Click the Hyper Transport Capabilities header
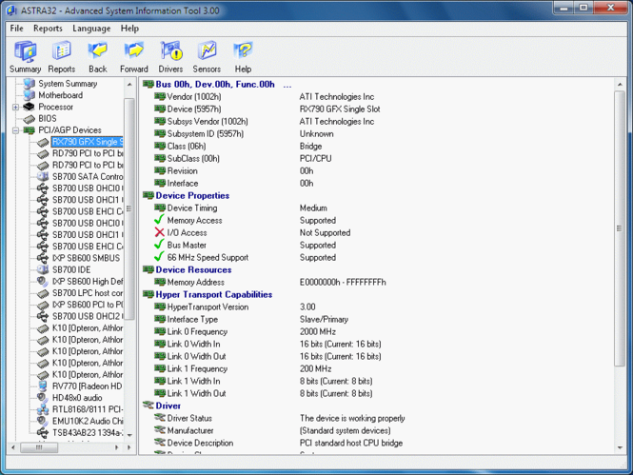Screen dimensions: 633x475 click(x=214, y=294)
